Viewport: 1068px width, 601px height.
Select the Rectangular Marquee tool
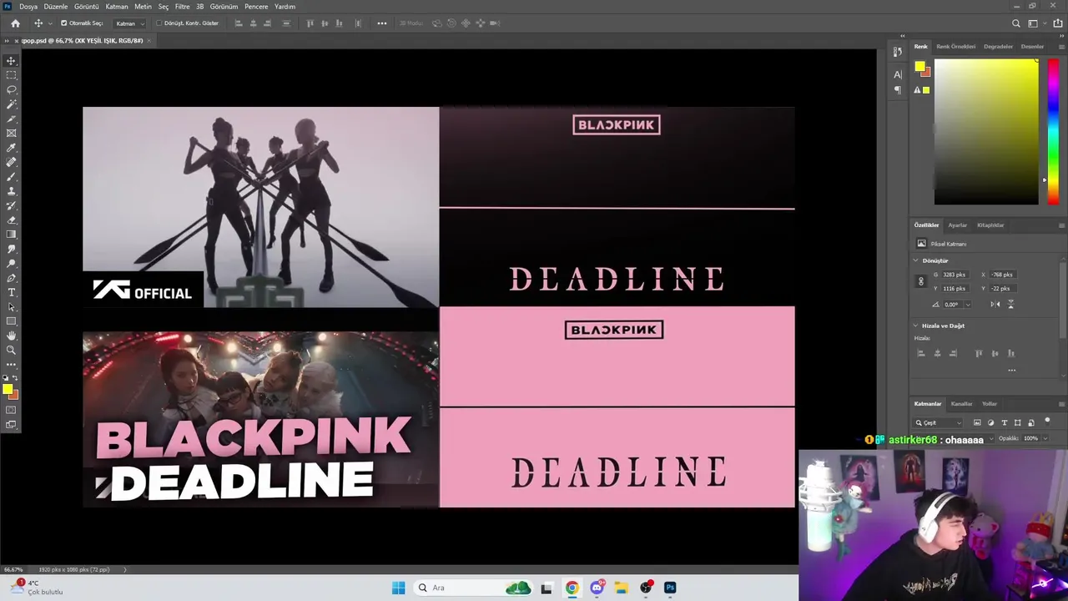pyautogui.click(x=11, y=75)
